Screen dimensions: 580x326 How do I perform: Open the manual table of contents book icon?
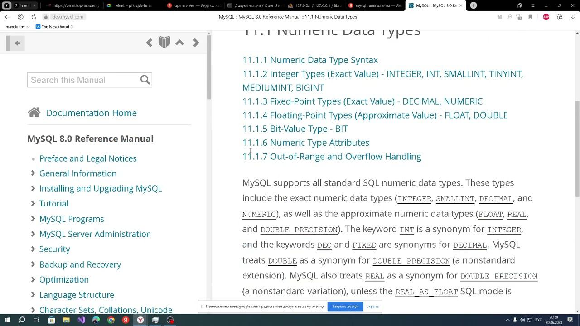164,42
